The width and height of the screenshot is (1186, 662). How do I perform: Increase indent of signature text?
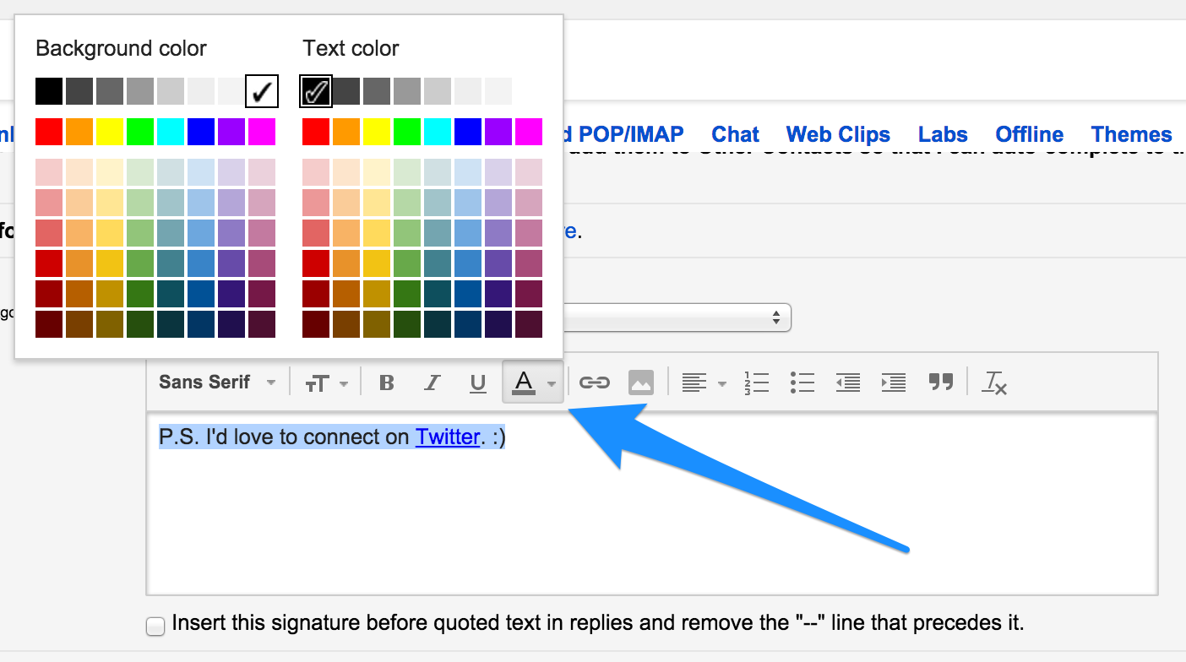pos(894,383)
